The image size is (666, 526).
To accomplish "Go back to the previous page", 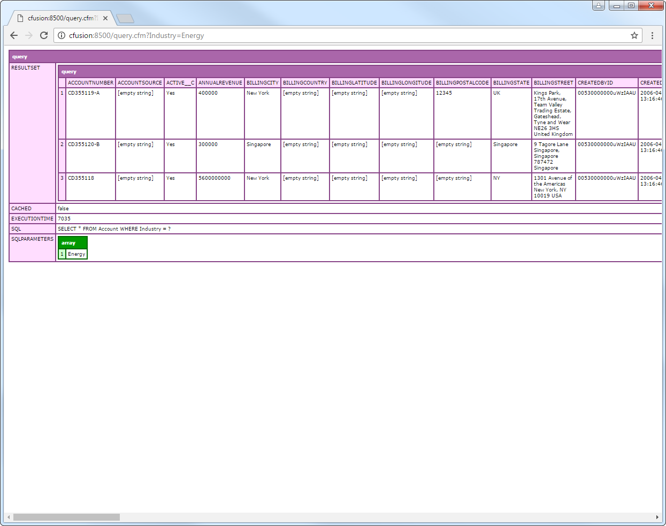I will tap(14, 35).
